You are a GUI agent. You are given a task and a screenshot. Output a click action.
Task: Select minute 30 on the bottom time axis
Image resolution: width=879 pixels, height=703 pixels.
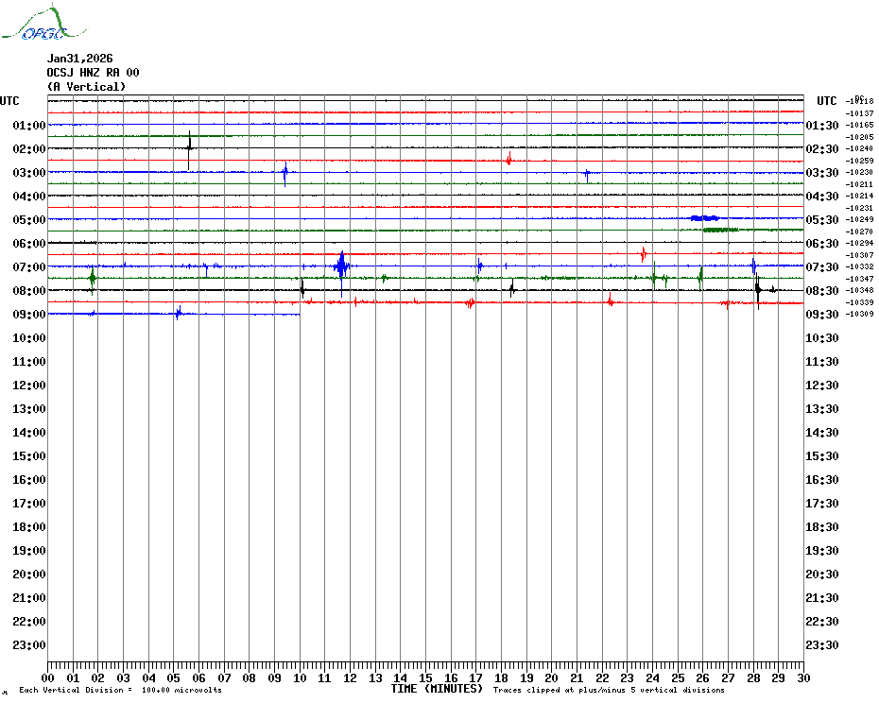point(802,677)
